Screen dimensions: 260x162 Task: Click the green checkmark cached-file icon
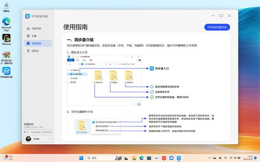click(152, 97)
